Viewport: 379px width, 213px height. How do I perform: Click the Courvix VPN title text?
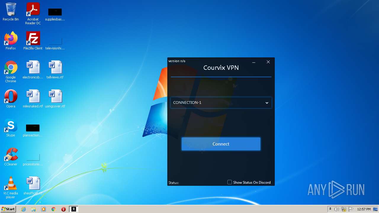pyautogui.click(x=221, y=68)
